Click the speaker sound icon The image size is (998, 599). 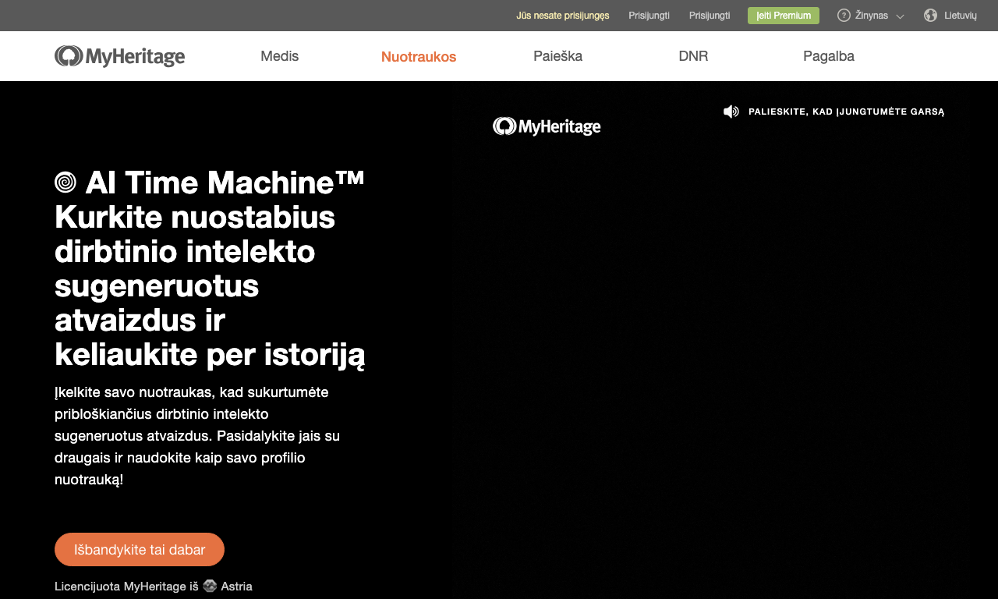click(731, 112)
